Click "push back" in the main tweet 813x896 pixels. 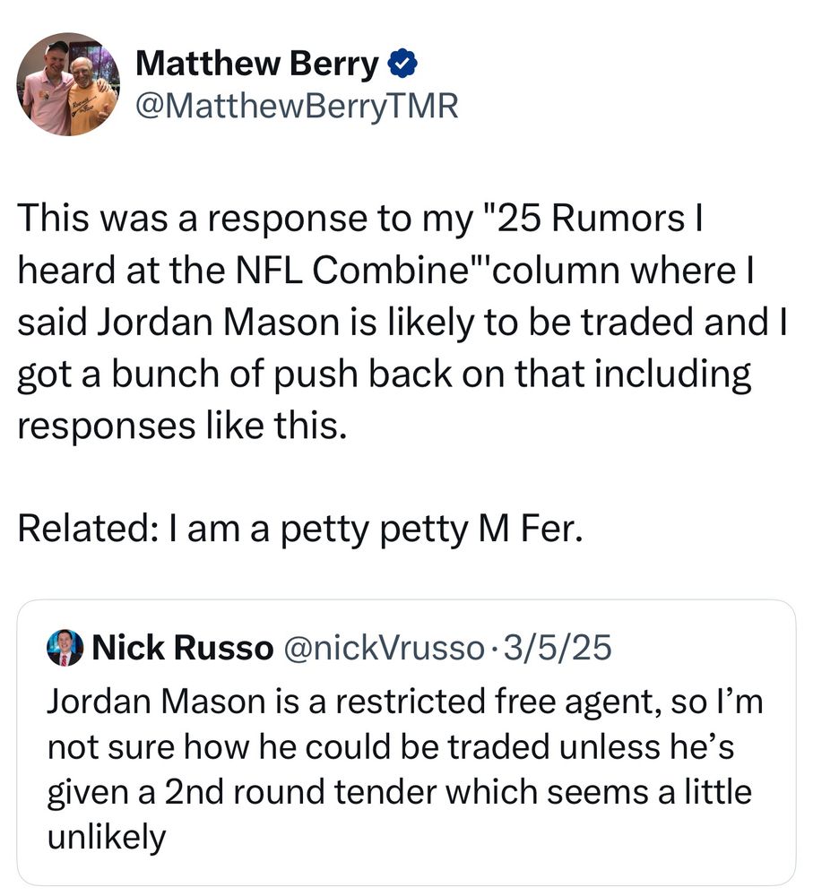[363, 374]
